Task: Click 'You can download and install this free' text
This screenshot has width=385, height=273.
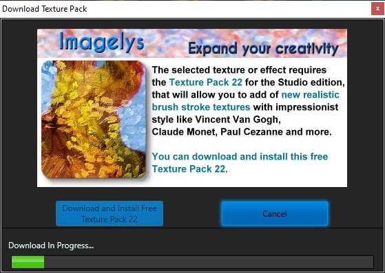Action: click(x=240, y=156)
